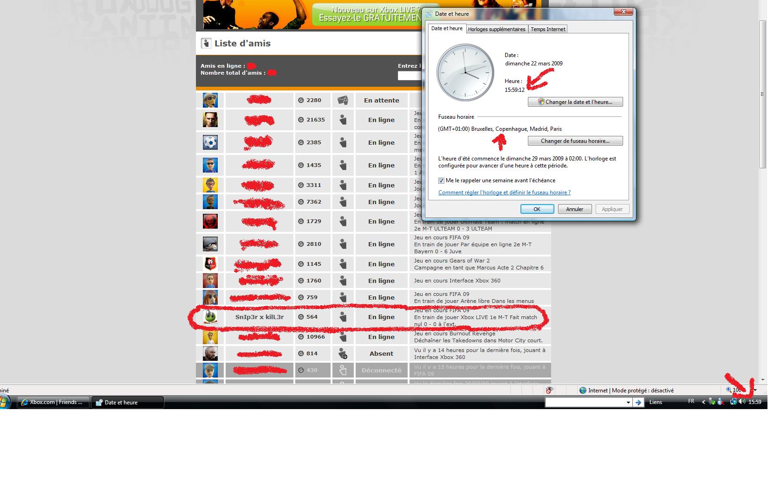Image resolution: width=780 pixels, height=487 pixels.
Task: Click the person status icon in the 2385 row
Action: [x=343, y=142]
